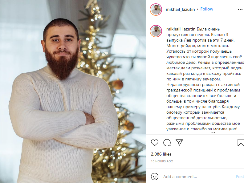
Task: Click the Post comment button
Action: (240, 177)
